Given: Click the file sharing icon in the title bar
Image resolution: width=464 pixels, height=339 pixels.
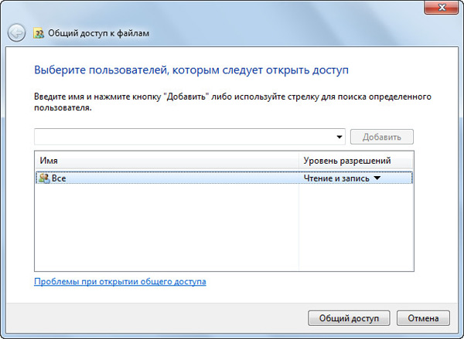Looking at the screenshot, I should [39, 33].
